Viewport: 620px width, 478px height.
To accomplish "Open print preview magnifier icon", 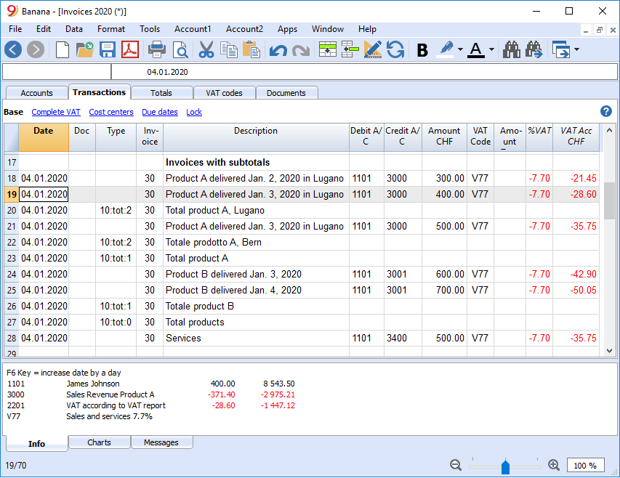I will (x=180, y=50).
